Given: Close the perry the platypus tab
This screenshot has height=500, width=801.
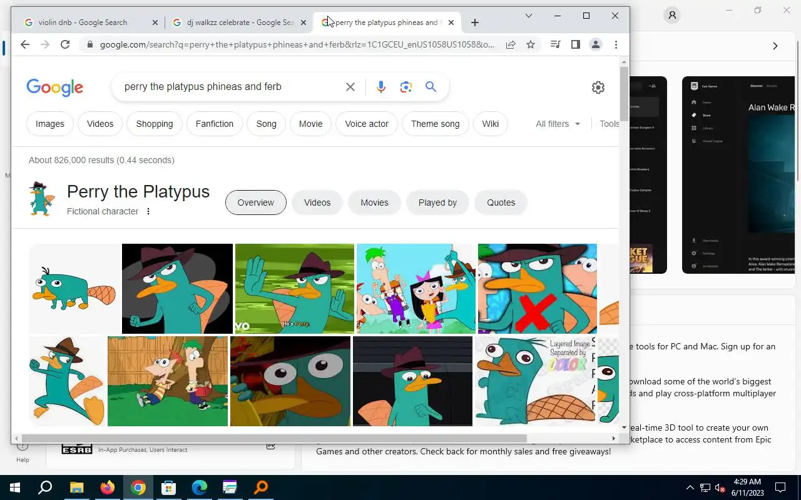Looking at the screenshot, I should point(451,22).
